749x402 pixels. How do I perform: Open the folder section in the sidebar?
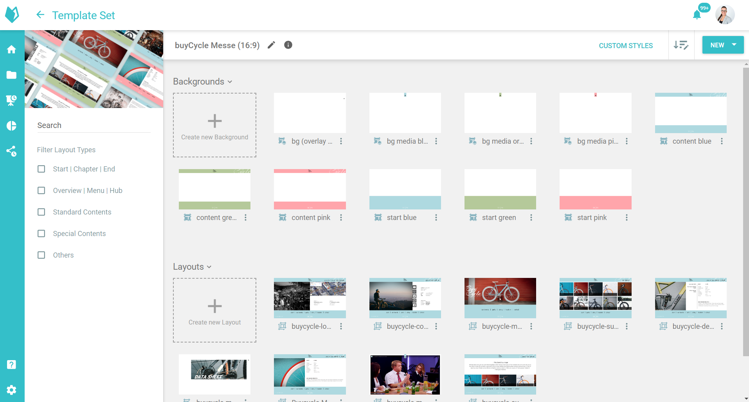(12, 75)
